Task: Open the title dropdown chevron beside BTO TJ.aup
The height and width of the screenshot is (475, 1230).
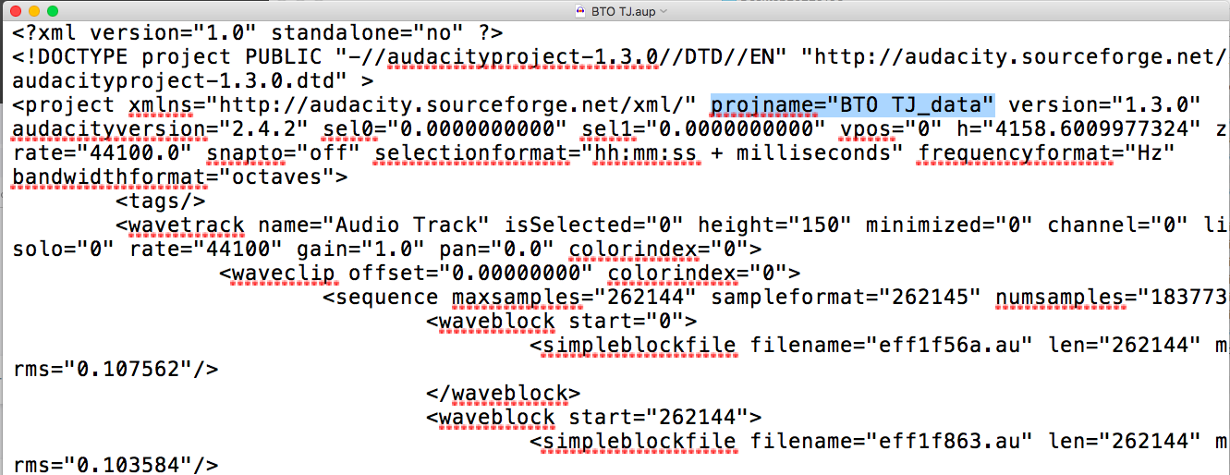Action: click(664, 11)
